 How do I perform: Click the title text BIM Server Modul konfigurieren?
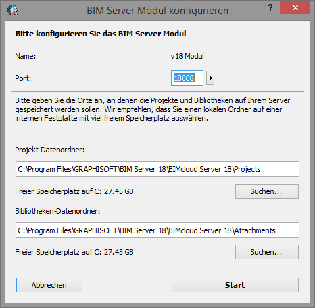click(x=157, y=11)
